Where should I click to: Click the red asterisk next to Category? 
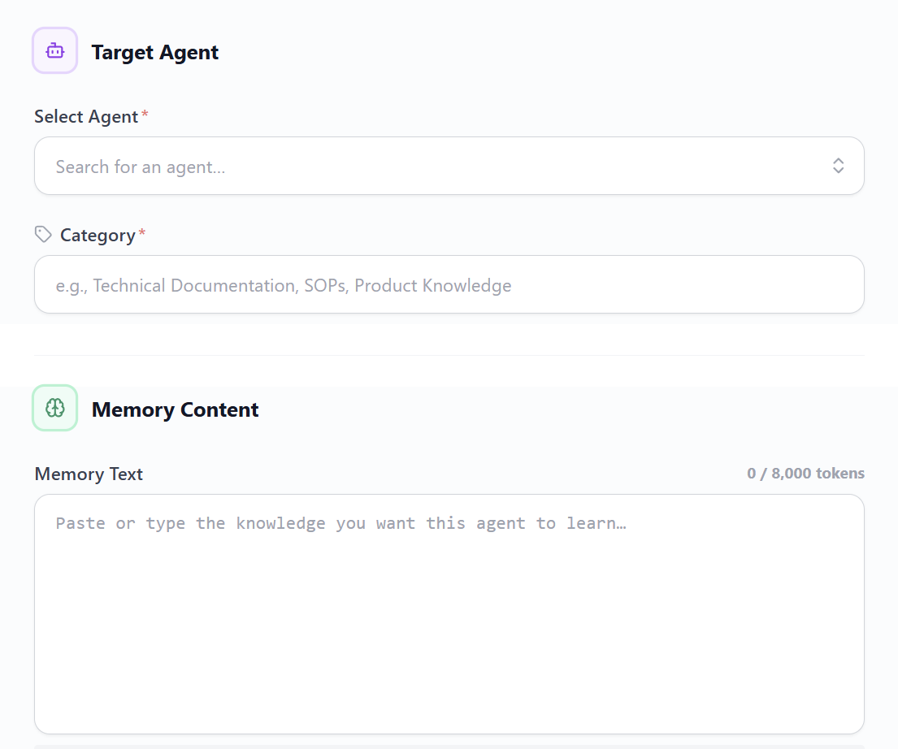tap(141, 234)
